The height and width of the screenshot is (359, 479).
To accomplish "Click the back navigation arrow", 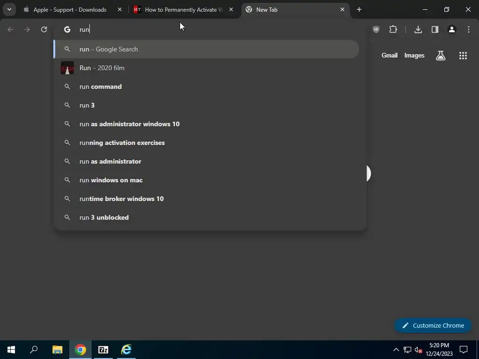I will pos(10,29).
